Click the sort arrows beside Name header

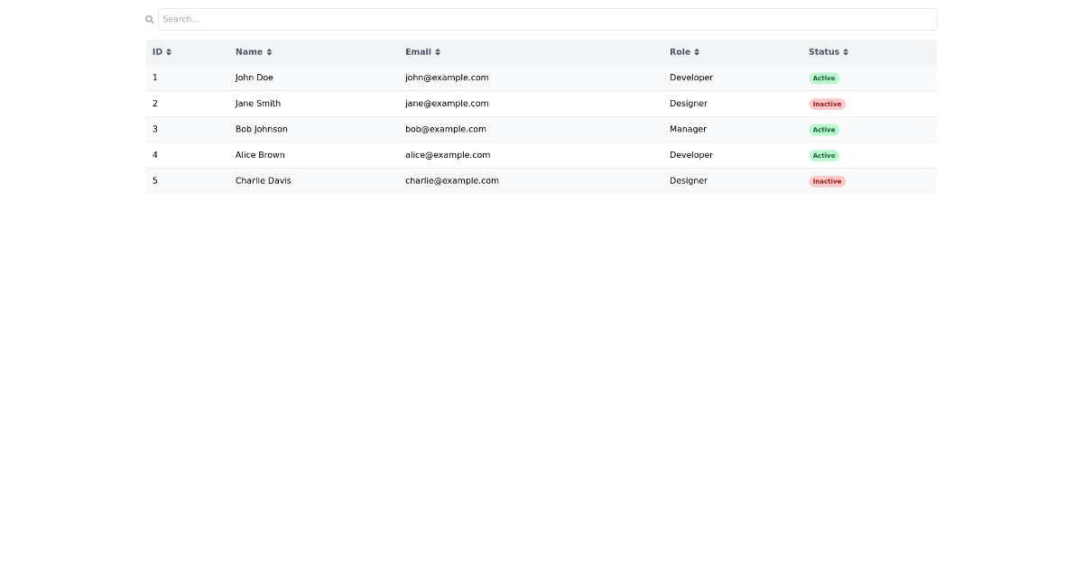(267, 51)
